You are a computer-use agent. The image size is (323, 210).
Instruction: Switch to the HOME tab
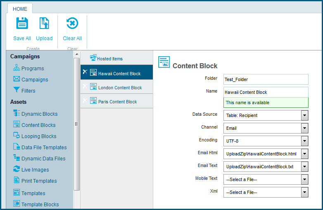[20, 9]
